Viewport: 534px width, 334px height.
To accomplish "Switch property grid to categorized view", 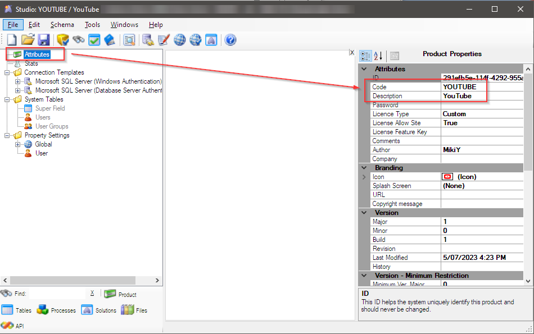I will (365, 56).
